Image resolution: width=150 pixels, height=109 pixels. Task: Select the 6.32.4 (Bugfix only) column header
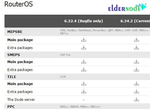(x=84, y=21)
